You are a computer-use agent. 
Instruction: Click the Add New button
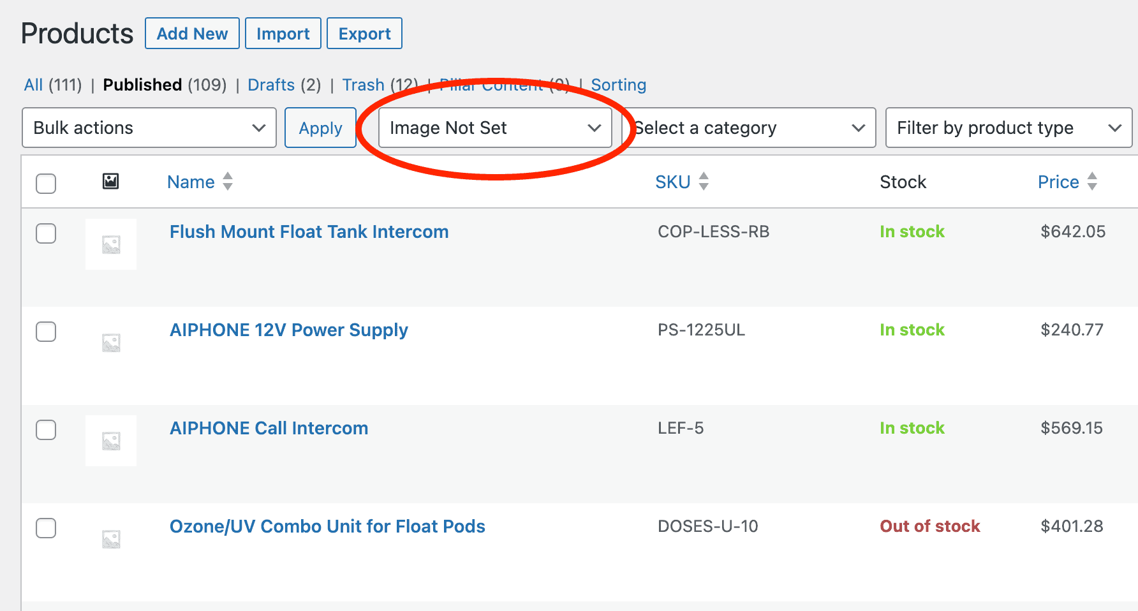point(192,33)
